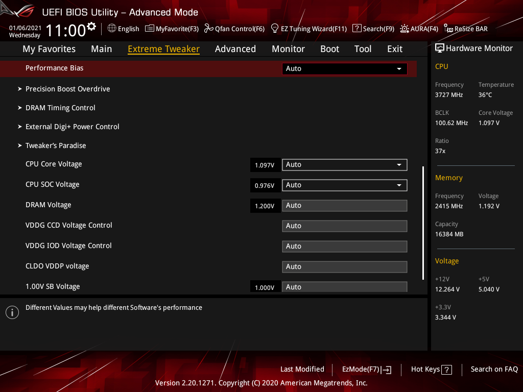This screenshot has height=392, width=523.
Task: Open the CPU SOC Voltage dropdown
Action: click(x=345, y=185)
